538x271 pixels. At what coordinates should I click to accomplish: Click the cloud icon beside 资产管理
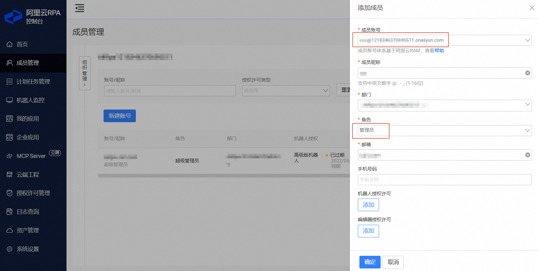coord(9,230)
